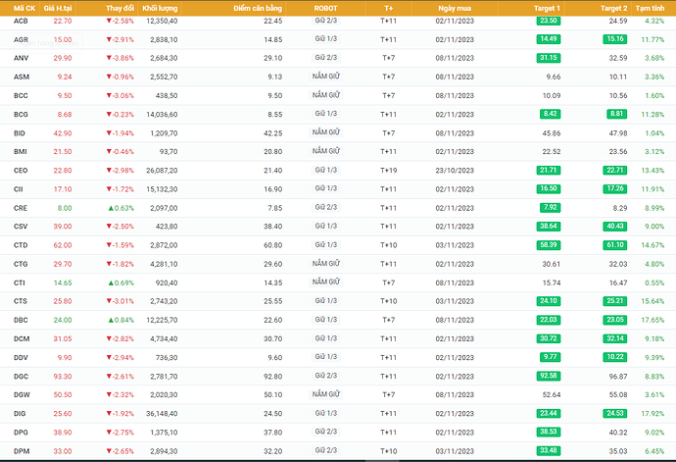Sort by the Thay đổi column header
The width and height of the screenshot is (676, 462).
[x=120, y=7]
